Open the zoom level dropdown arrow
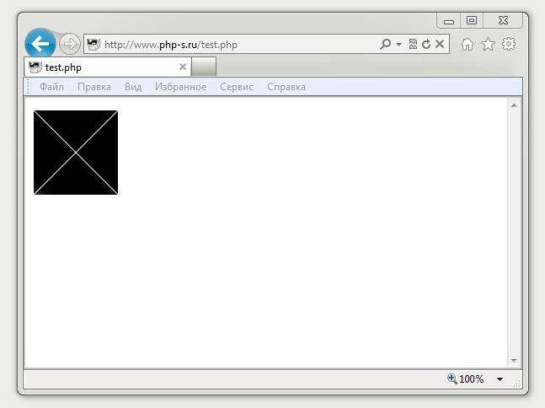This screenshot has width=545, height=408. click(x=500, y=379)
